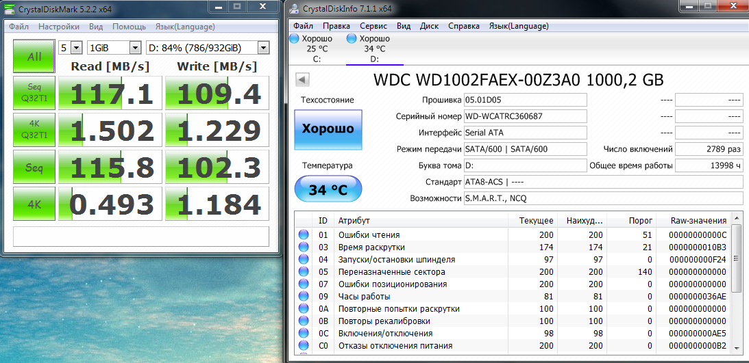Open CrystalDiskInfo Язык(Language) menu
This screenshot has height=363, width=749.
(x=519, y=26)
